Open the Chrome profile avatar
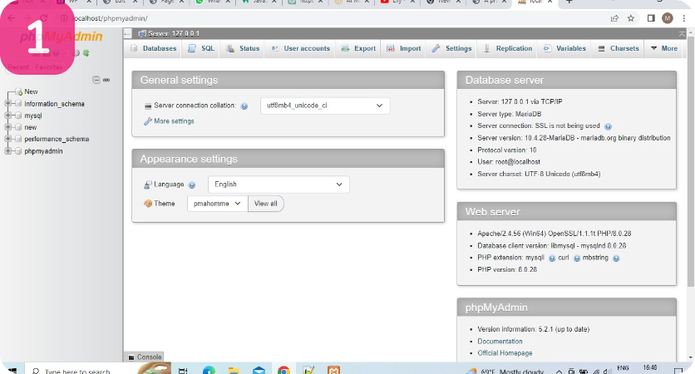Viewport: 695px width, 374px height. [668, 18]
